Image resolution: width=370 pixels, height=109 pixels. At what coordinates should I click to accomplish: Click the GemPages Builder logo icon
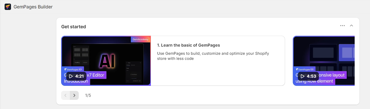(8, 7)
